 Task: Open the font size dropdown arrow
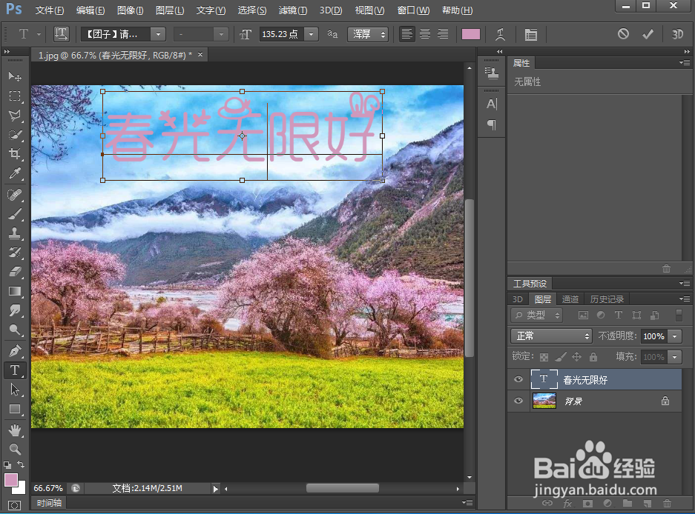[312, 34]
